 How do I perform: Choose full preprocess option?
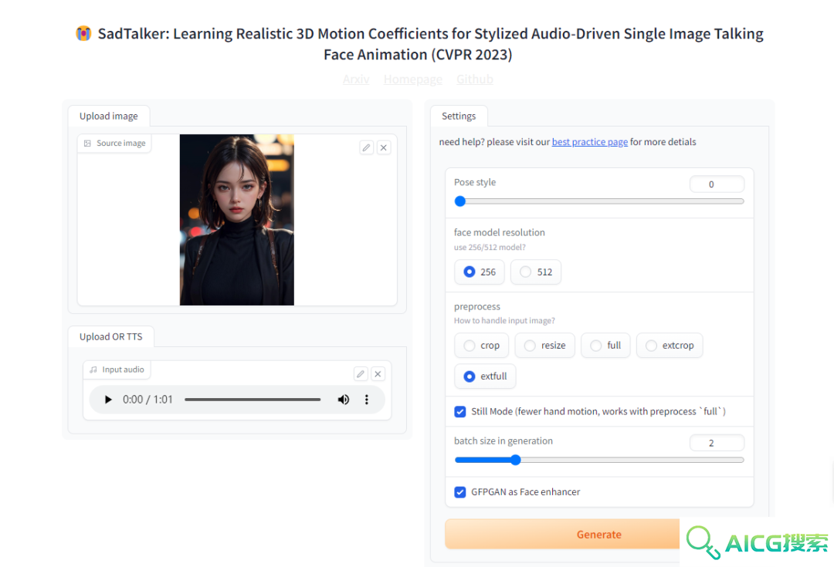(x=605, y=346)
